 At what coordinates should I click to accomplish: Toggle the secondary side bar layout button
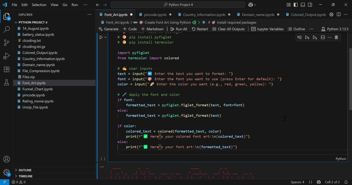tap(310, 5)
